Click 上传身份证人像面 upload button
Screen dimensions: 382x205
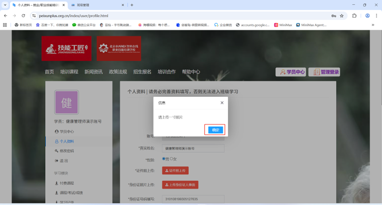click(x=180, y=185)
